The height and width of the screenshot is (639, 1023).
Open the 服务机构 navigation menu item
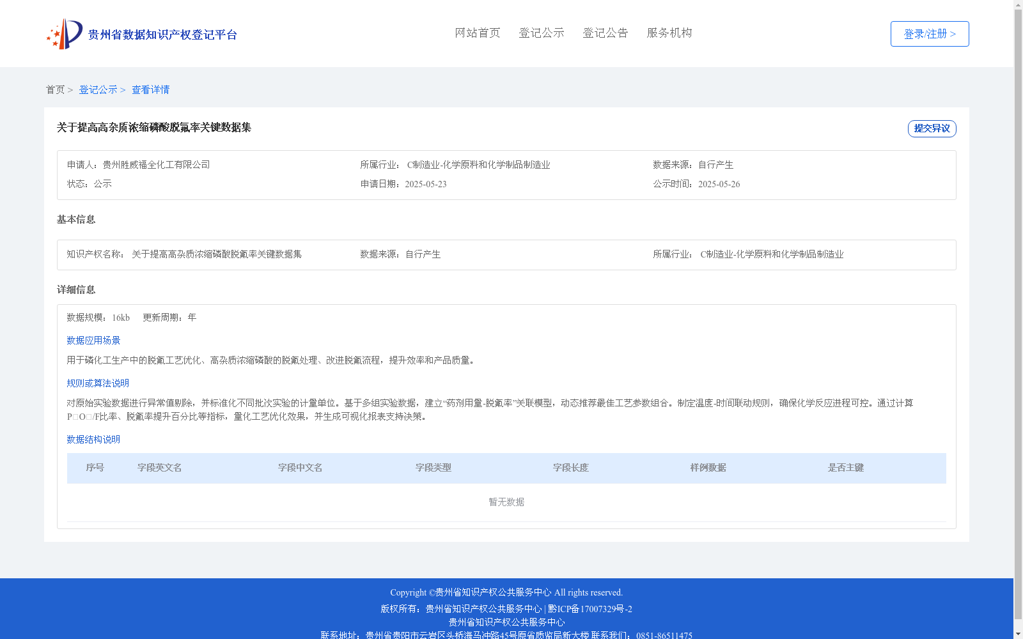669,33
